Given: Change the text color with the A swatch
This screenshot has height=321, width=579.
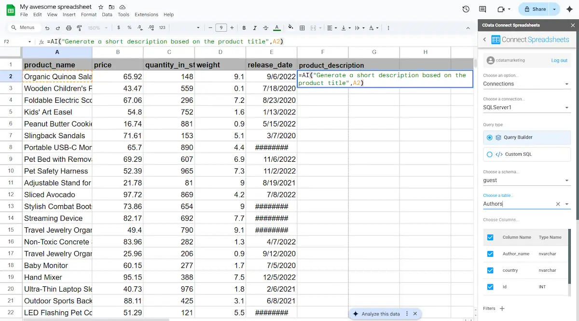Looking at the screenshot, I should coord(276,28).
